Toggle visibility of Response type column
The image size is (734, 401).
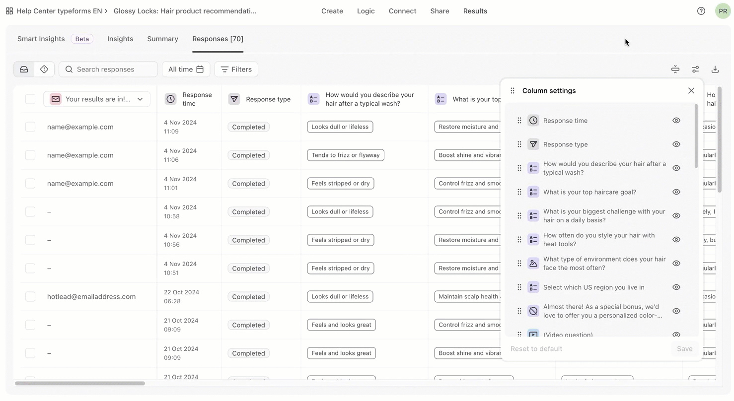coord(676,144)
